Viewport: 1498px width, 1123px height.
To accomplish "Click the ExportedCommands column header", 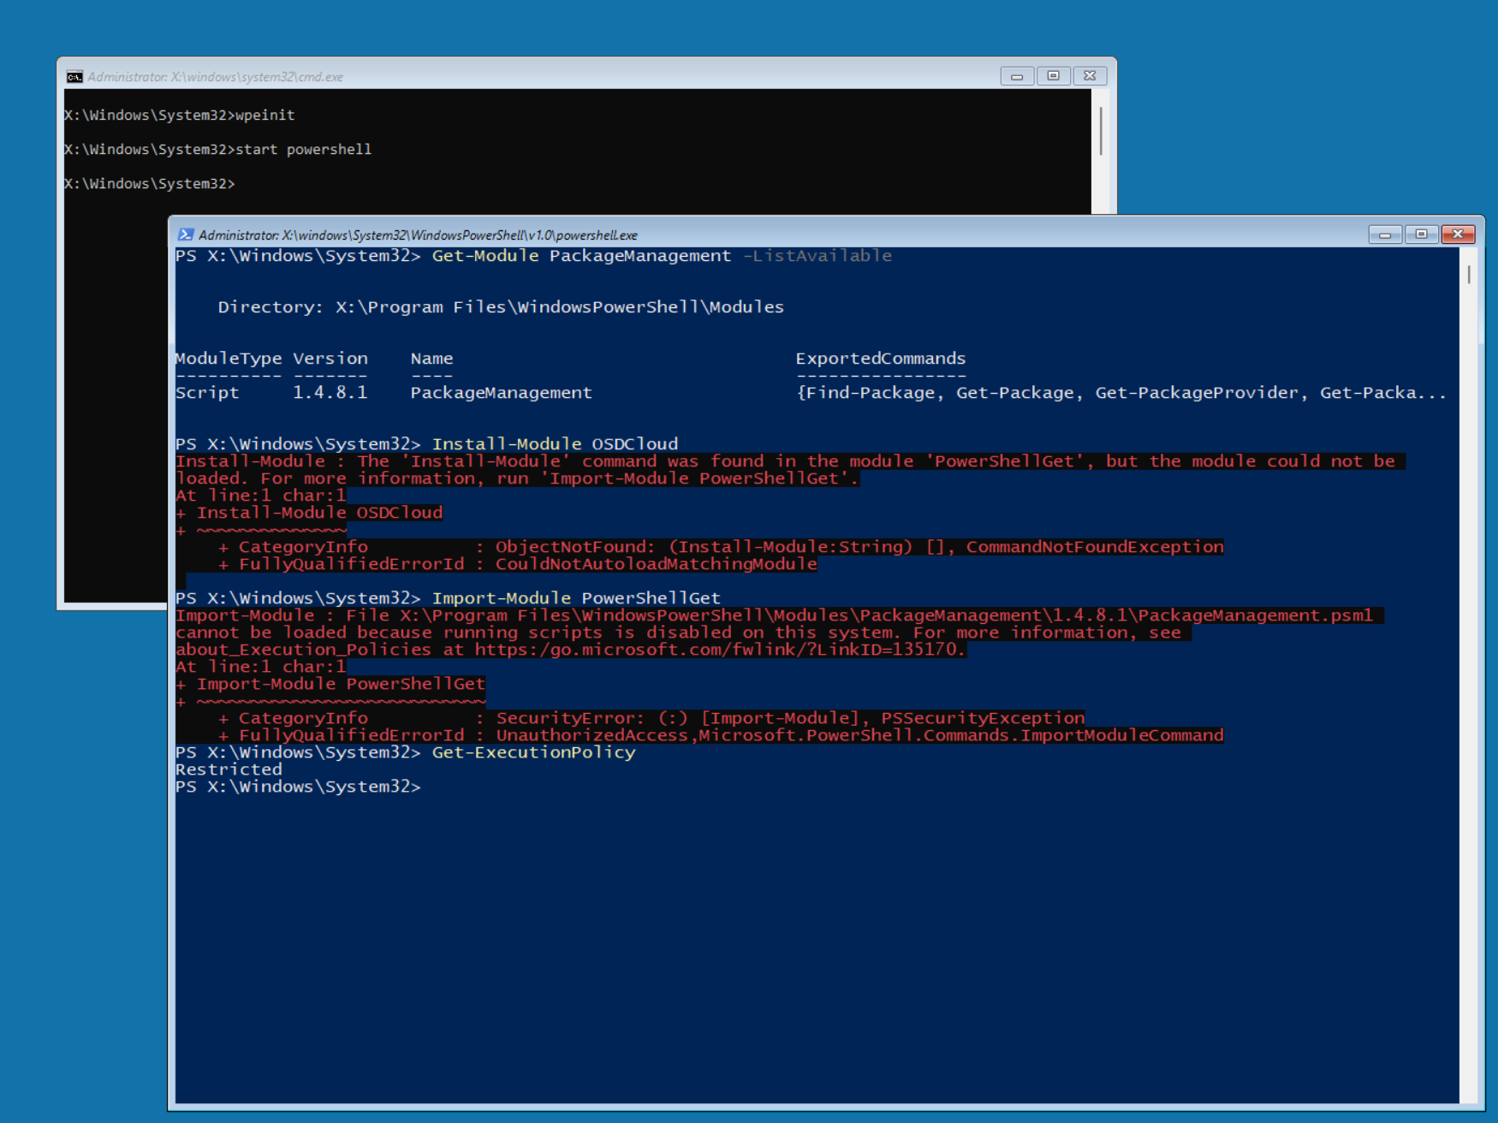I will [880, 359].
